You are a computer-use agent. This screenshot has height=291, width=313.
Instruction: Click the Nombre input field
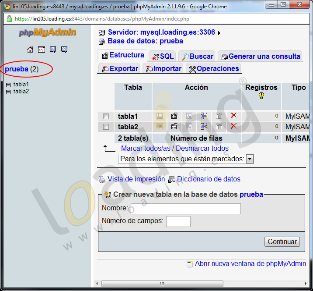186,209
